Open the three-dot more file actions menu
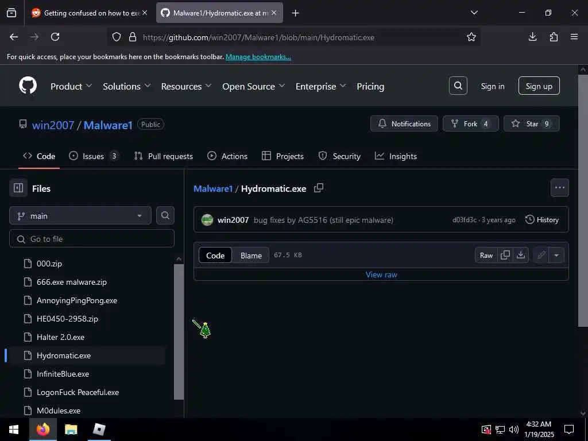Screen dimensions: 588x441 click(559, 188)
